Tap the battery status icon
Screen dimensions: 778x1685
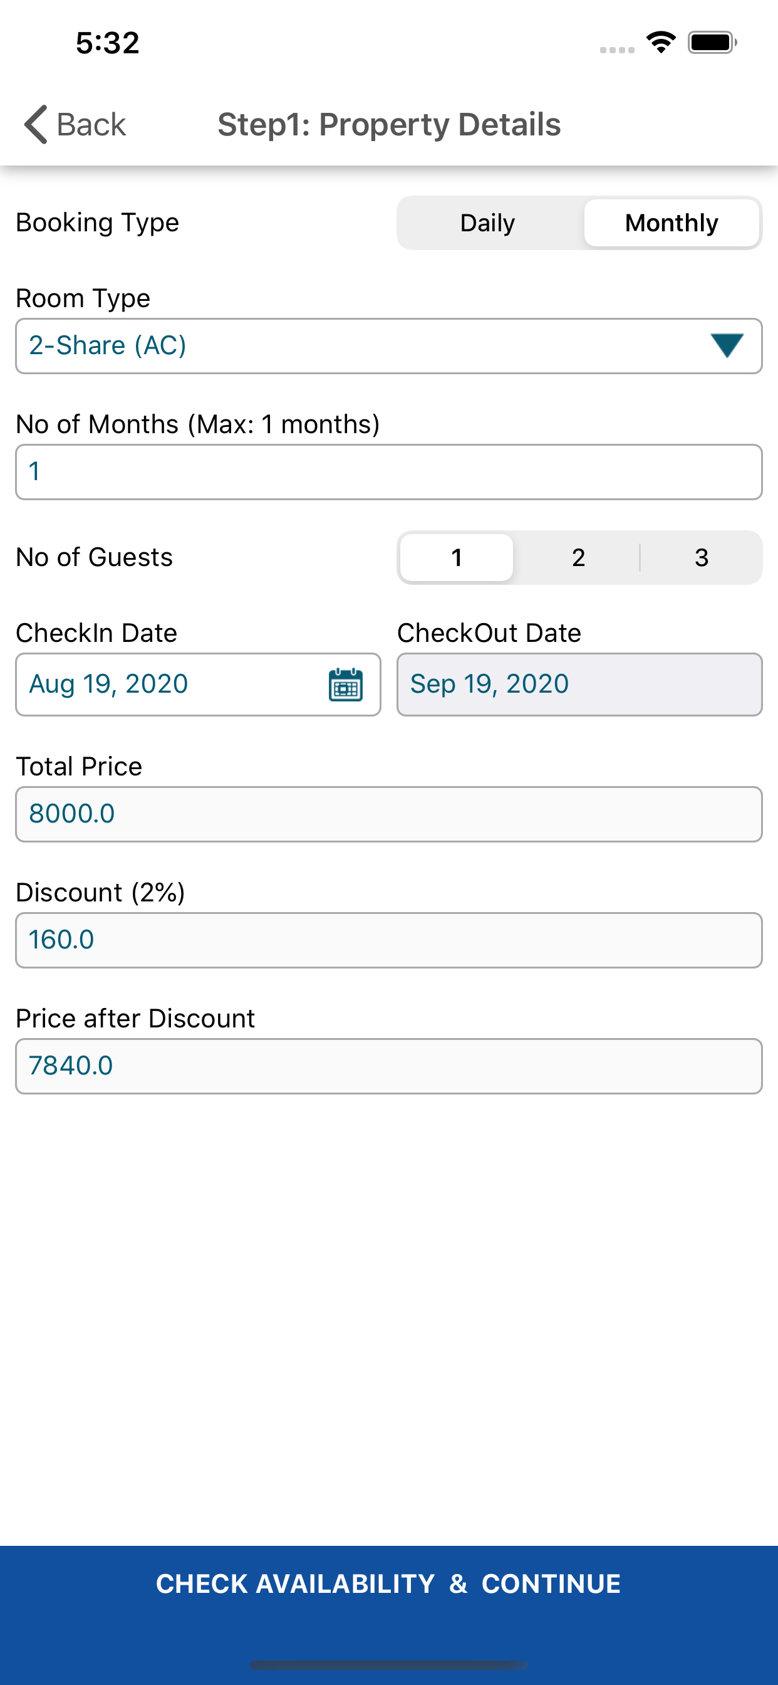712,43
